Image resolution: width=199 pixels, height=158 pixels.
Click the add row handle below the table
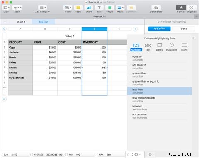[x=4, y=99]
